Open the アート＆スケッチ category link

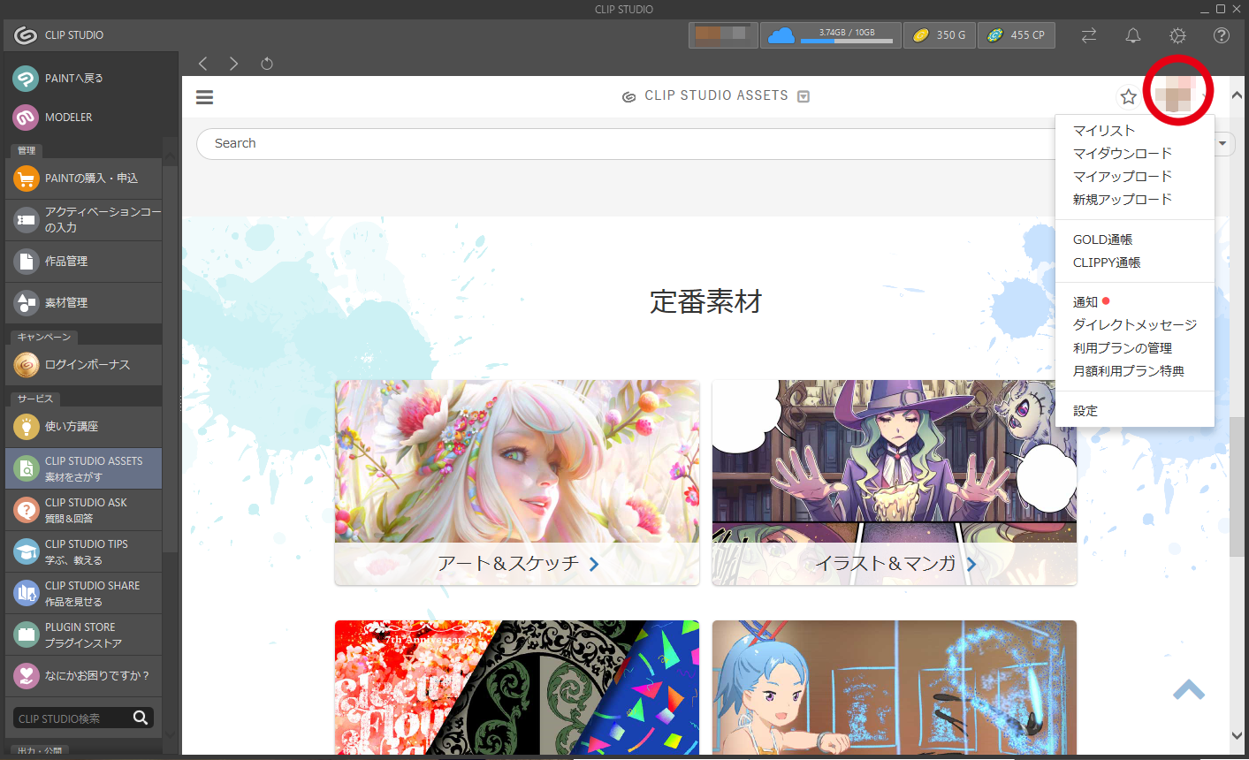point(517,564)
